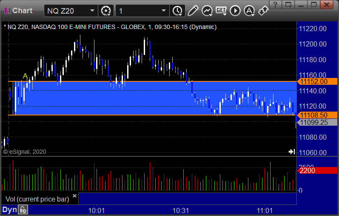Click the yellow 'A' alert marker on chart
This screenshot has height=216, width=339.
coord(25,76)
